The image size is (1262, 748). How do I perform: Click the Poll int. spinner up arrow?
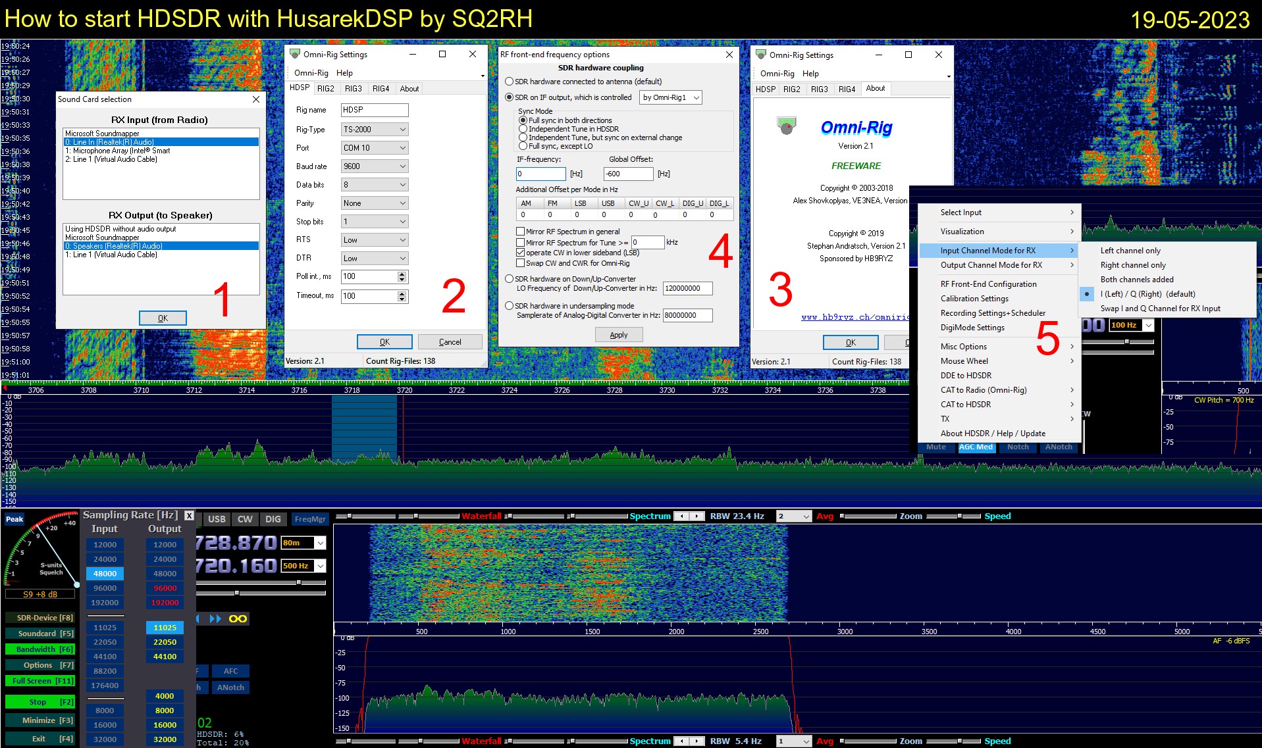[x=402, y=274]
